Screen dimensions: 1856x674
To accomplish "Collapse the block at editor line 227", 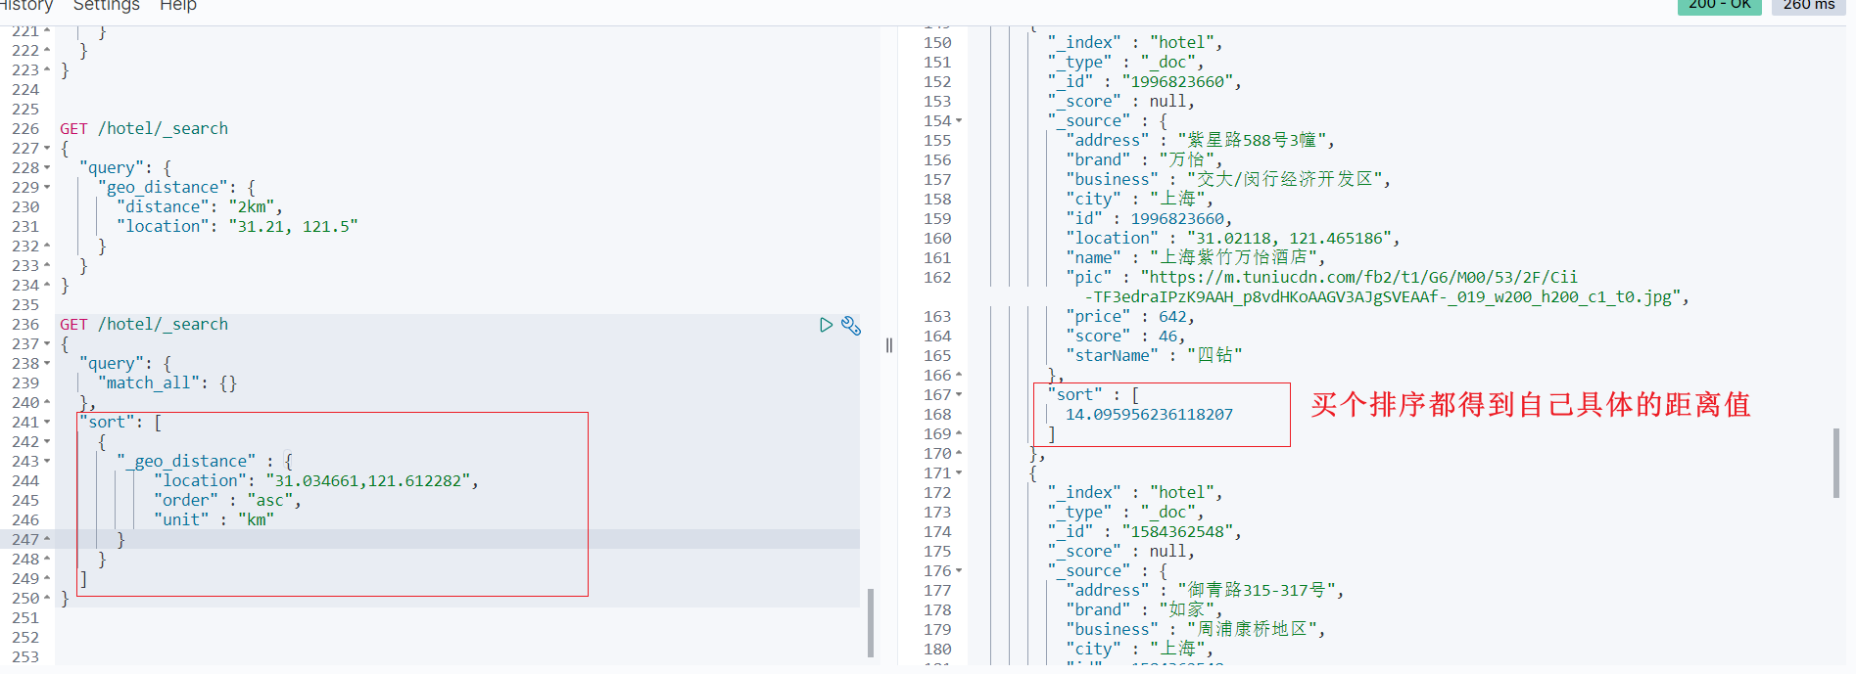I will click(46, 148).
